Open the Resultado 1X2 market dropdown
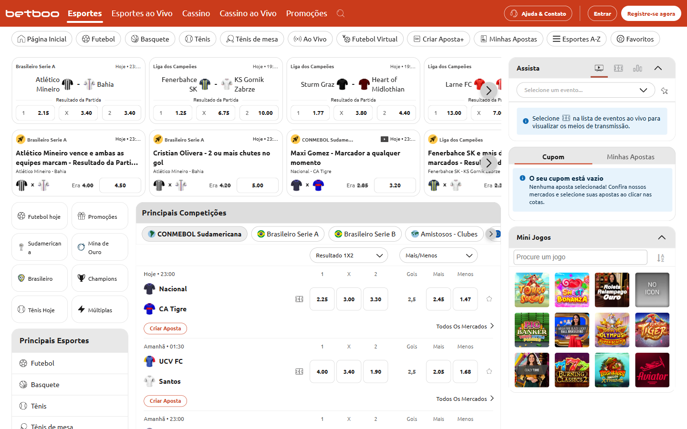Screen dimensions: 687x429 point(349,255)
